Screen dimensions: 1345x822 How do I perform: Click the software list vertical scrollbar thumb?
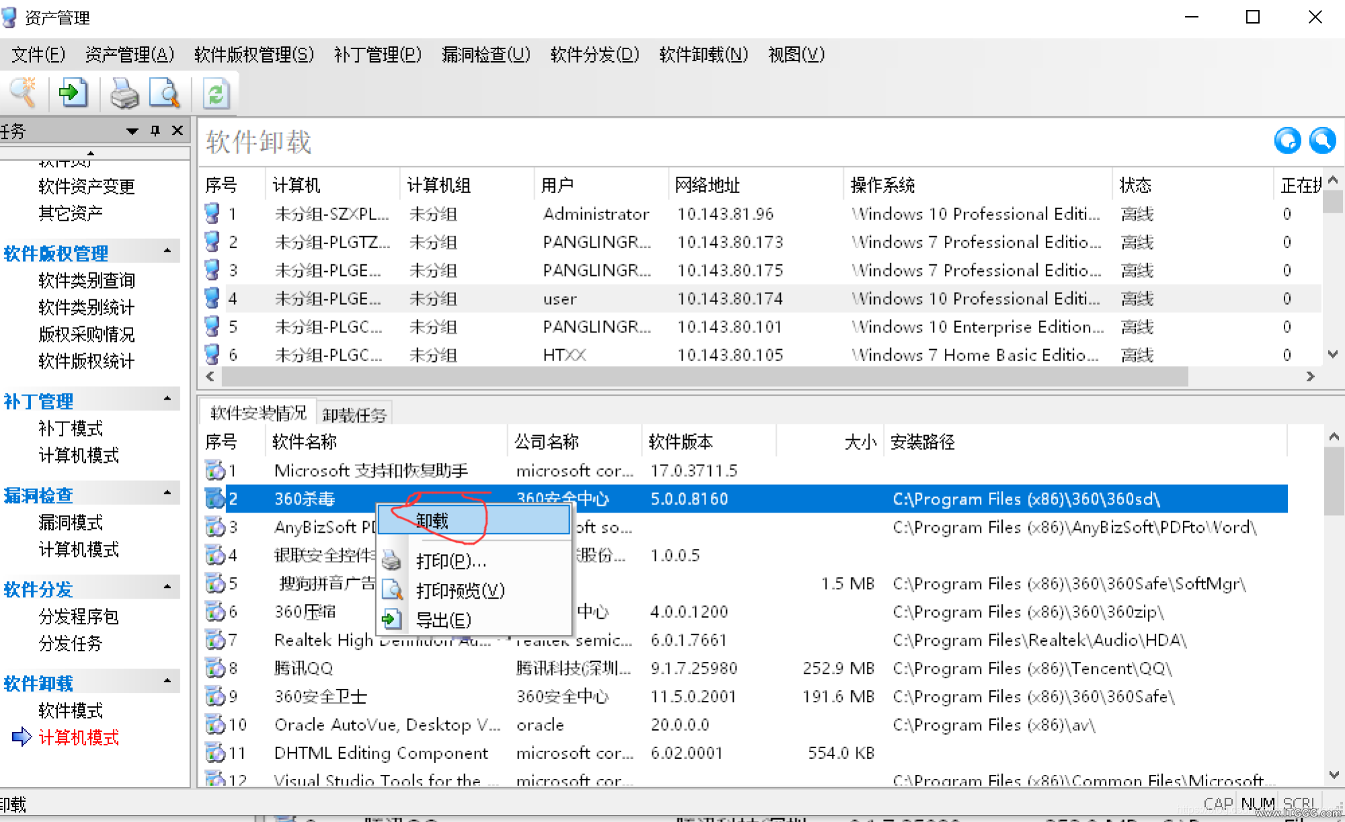pyautogui.click(x=1334, y=481)
